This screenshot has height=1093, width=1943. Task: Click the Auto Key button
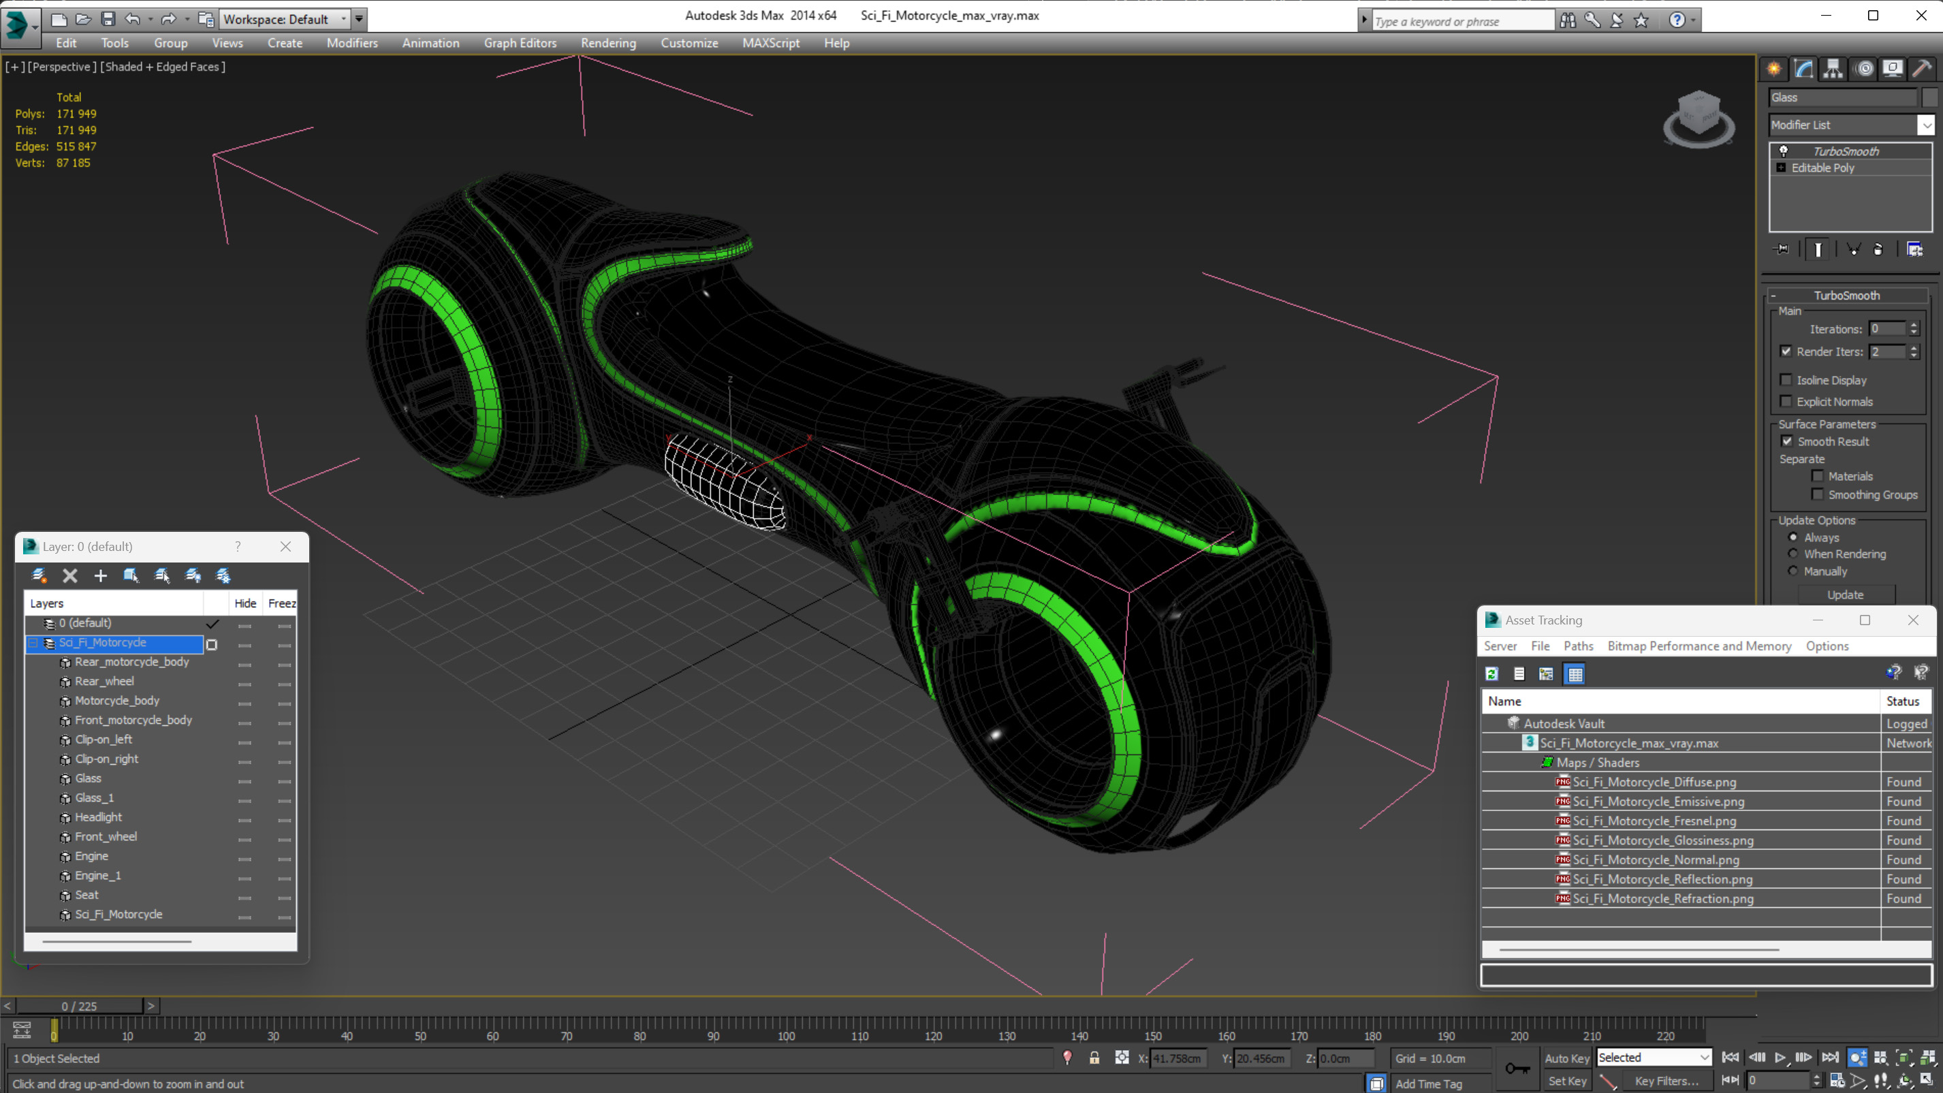[1566, 1058]
